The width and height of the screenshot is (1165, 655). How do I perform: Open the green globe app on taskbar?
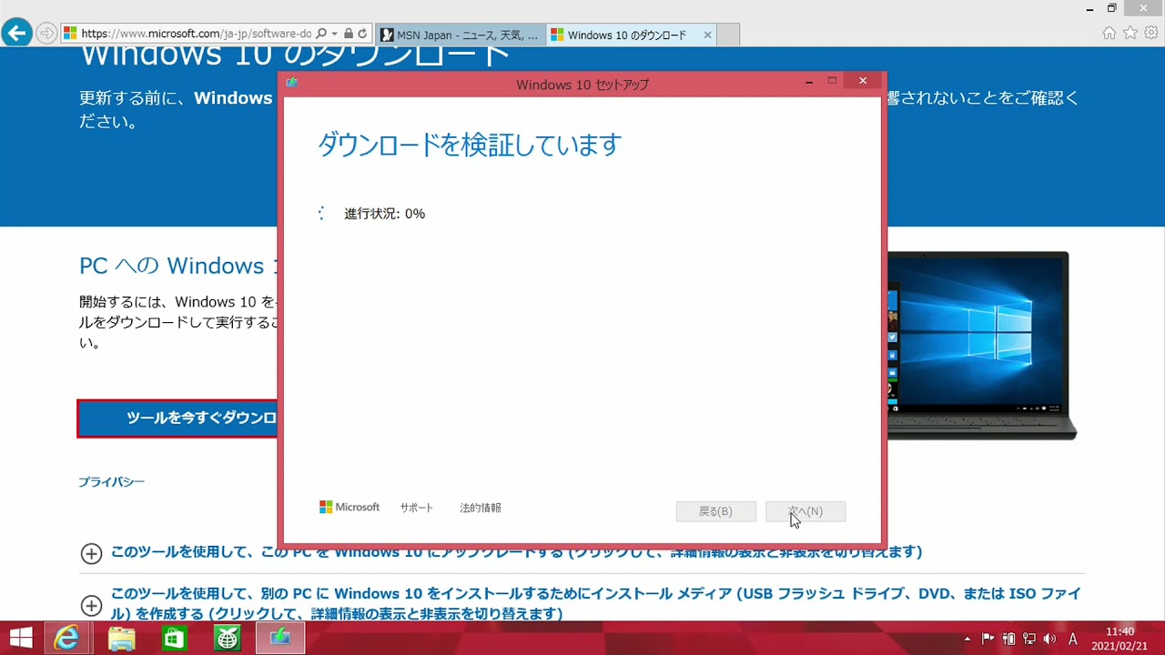click(x=227, y=639)
